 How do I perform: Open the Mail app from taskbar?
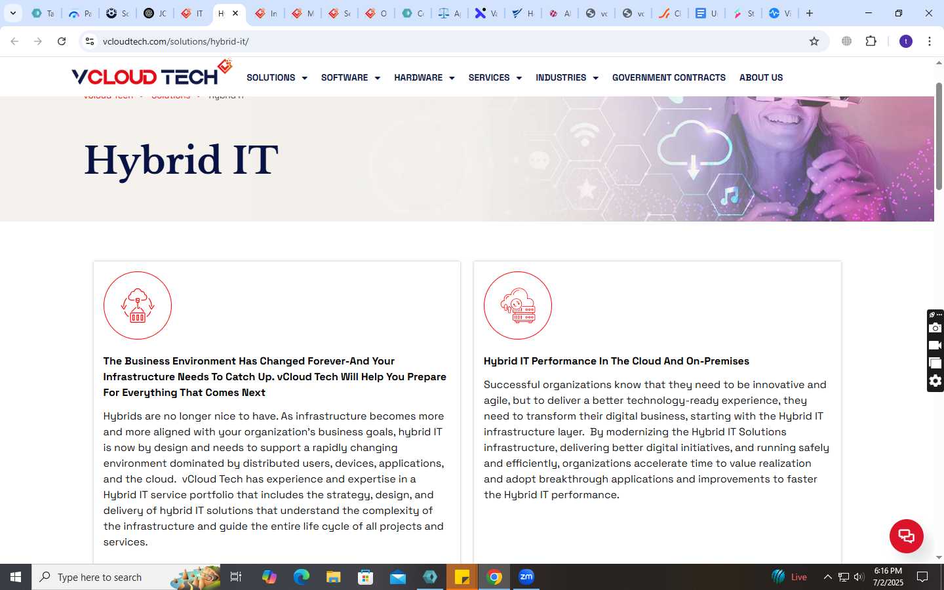tap(398, 577)
